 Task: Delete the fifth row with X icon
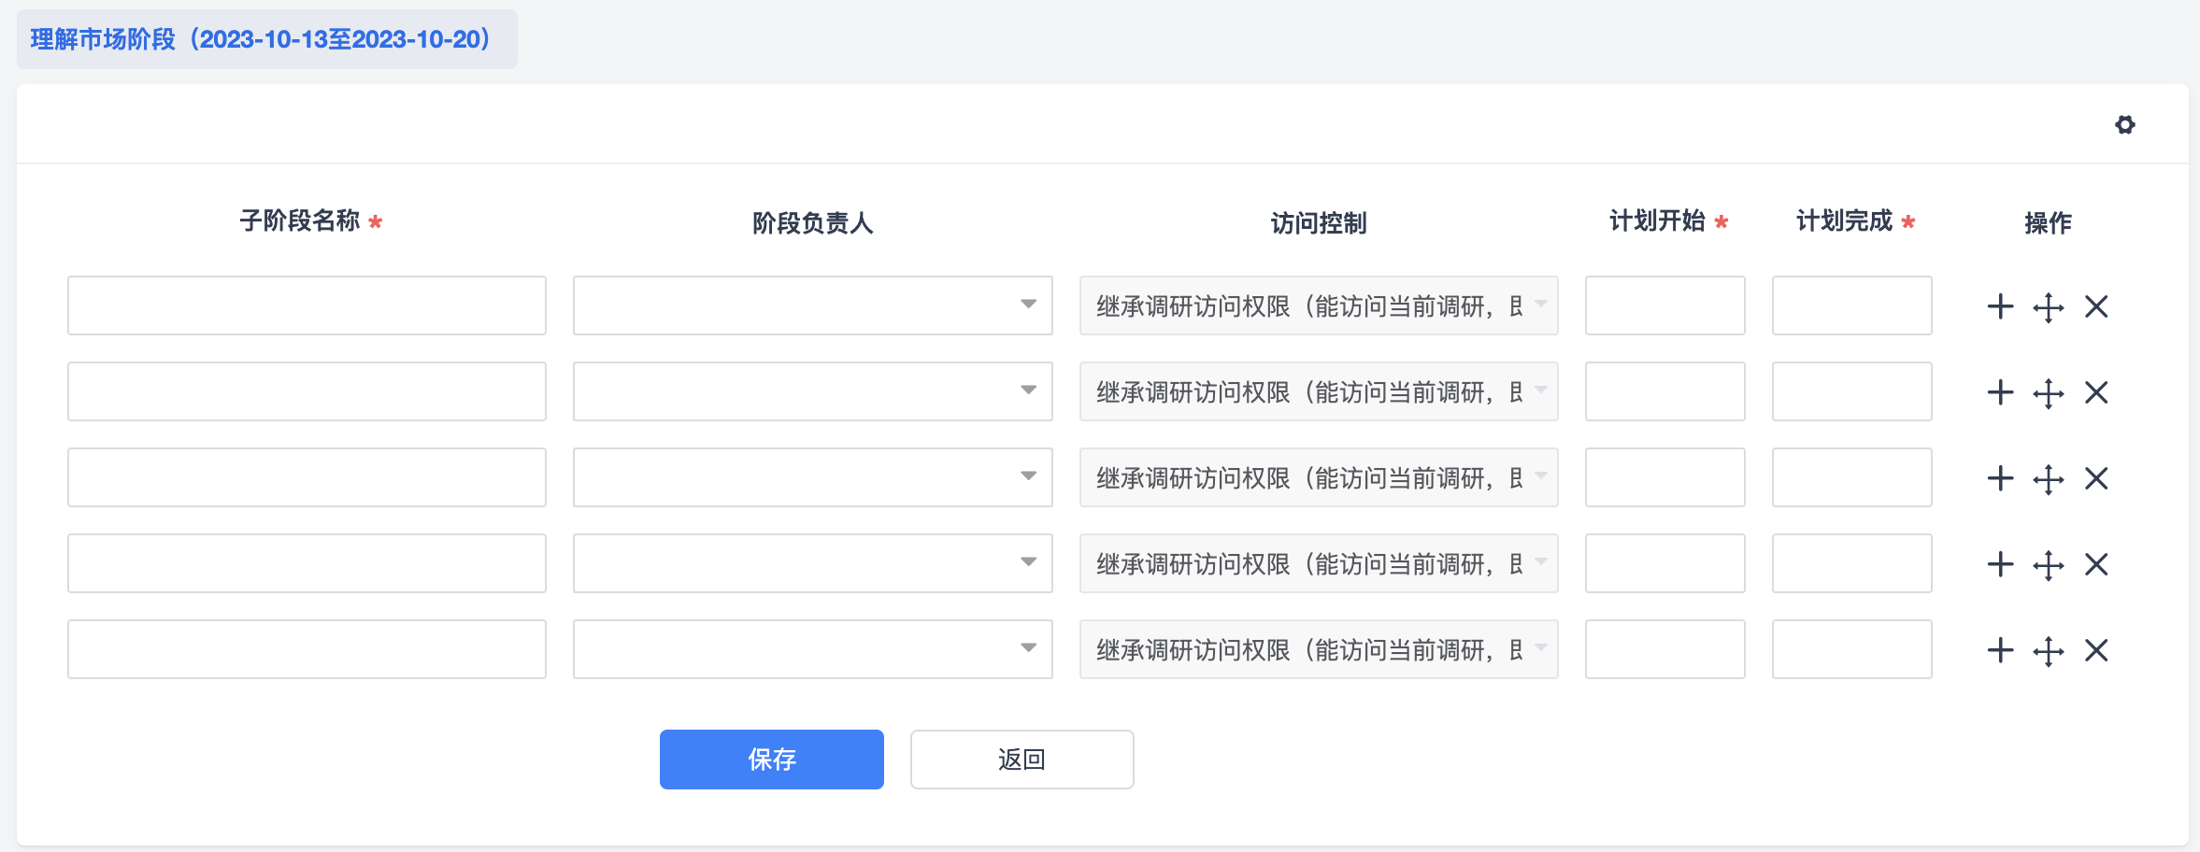pos(2096,650)
